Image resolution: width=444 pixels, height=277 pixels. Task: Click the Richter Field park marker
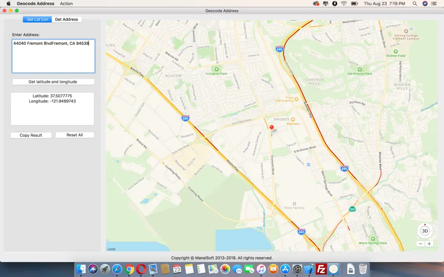click(x=395, y=51)
